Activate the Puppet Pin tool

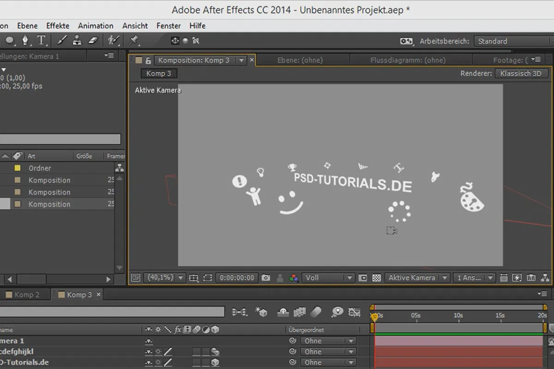point(134,41)
